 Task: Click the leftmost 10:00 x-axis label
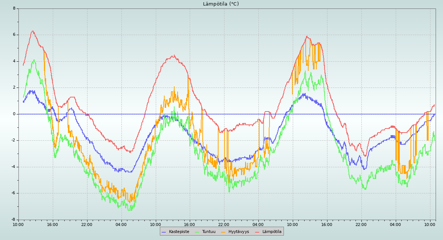coord(18,224)
